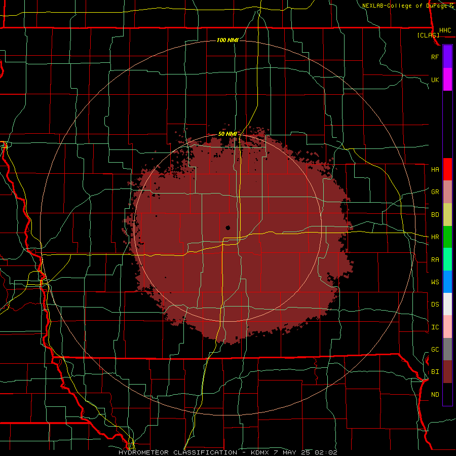The width and height of the screenshot is (456, 456).
Task: Pick the mint green RA legend swatch
Action: click(447, 259)
